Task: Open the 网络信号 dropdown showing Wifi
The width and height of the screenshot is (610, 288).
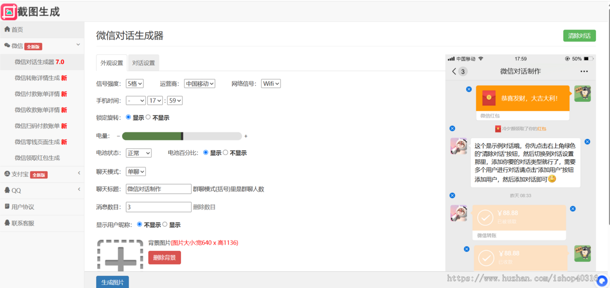Action: pyautogui.click(x=271, y=83)
